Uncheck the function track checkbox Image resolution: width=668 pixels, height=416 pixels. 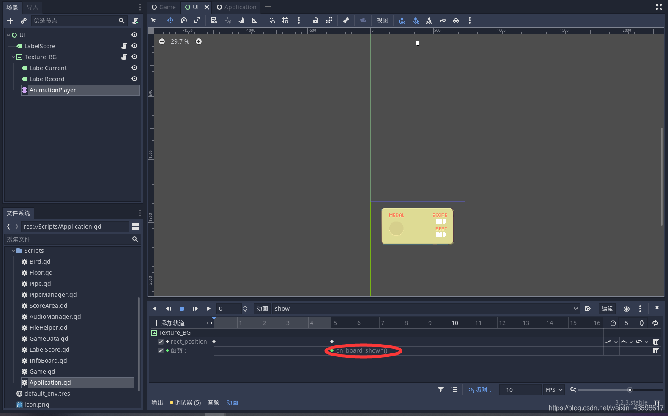(161, 350)
